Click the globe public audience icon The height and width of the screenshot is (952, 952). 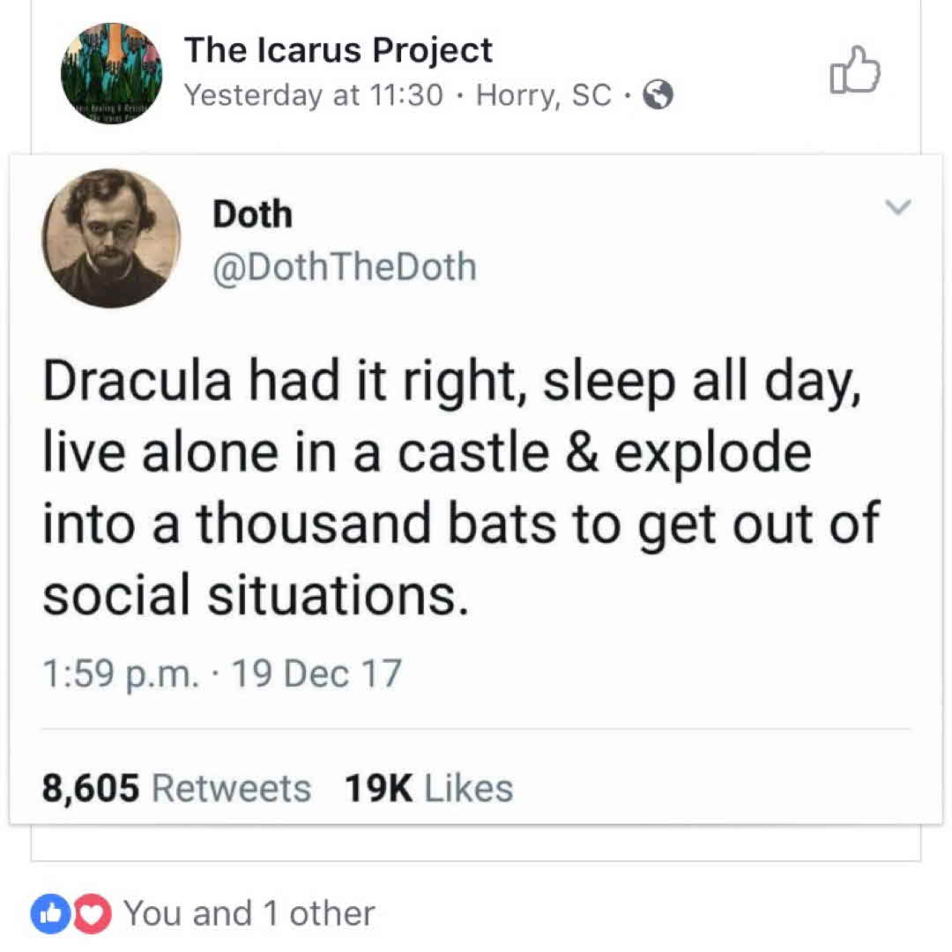pyautogui.click(x=658, y=94)
